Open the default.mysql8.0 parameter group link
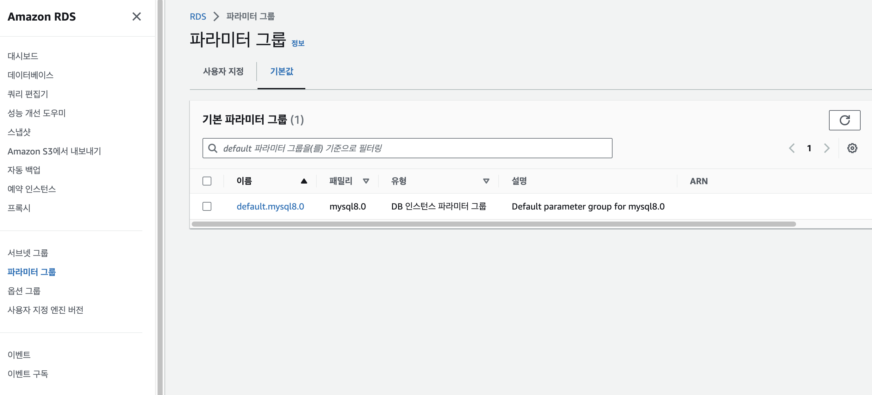This screenshot has height=395, width=872. pos(270,206)
